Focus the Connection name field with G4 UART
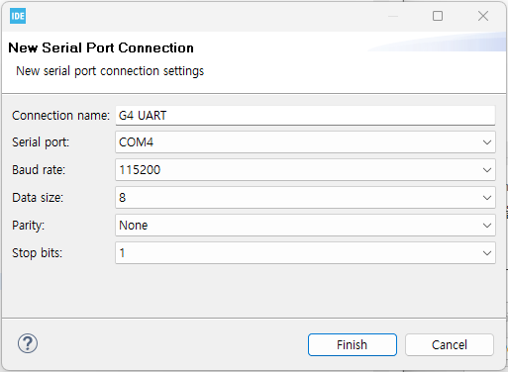This screenshot has width=508, height=372. [x=305, y=116]
